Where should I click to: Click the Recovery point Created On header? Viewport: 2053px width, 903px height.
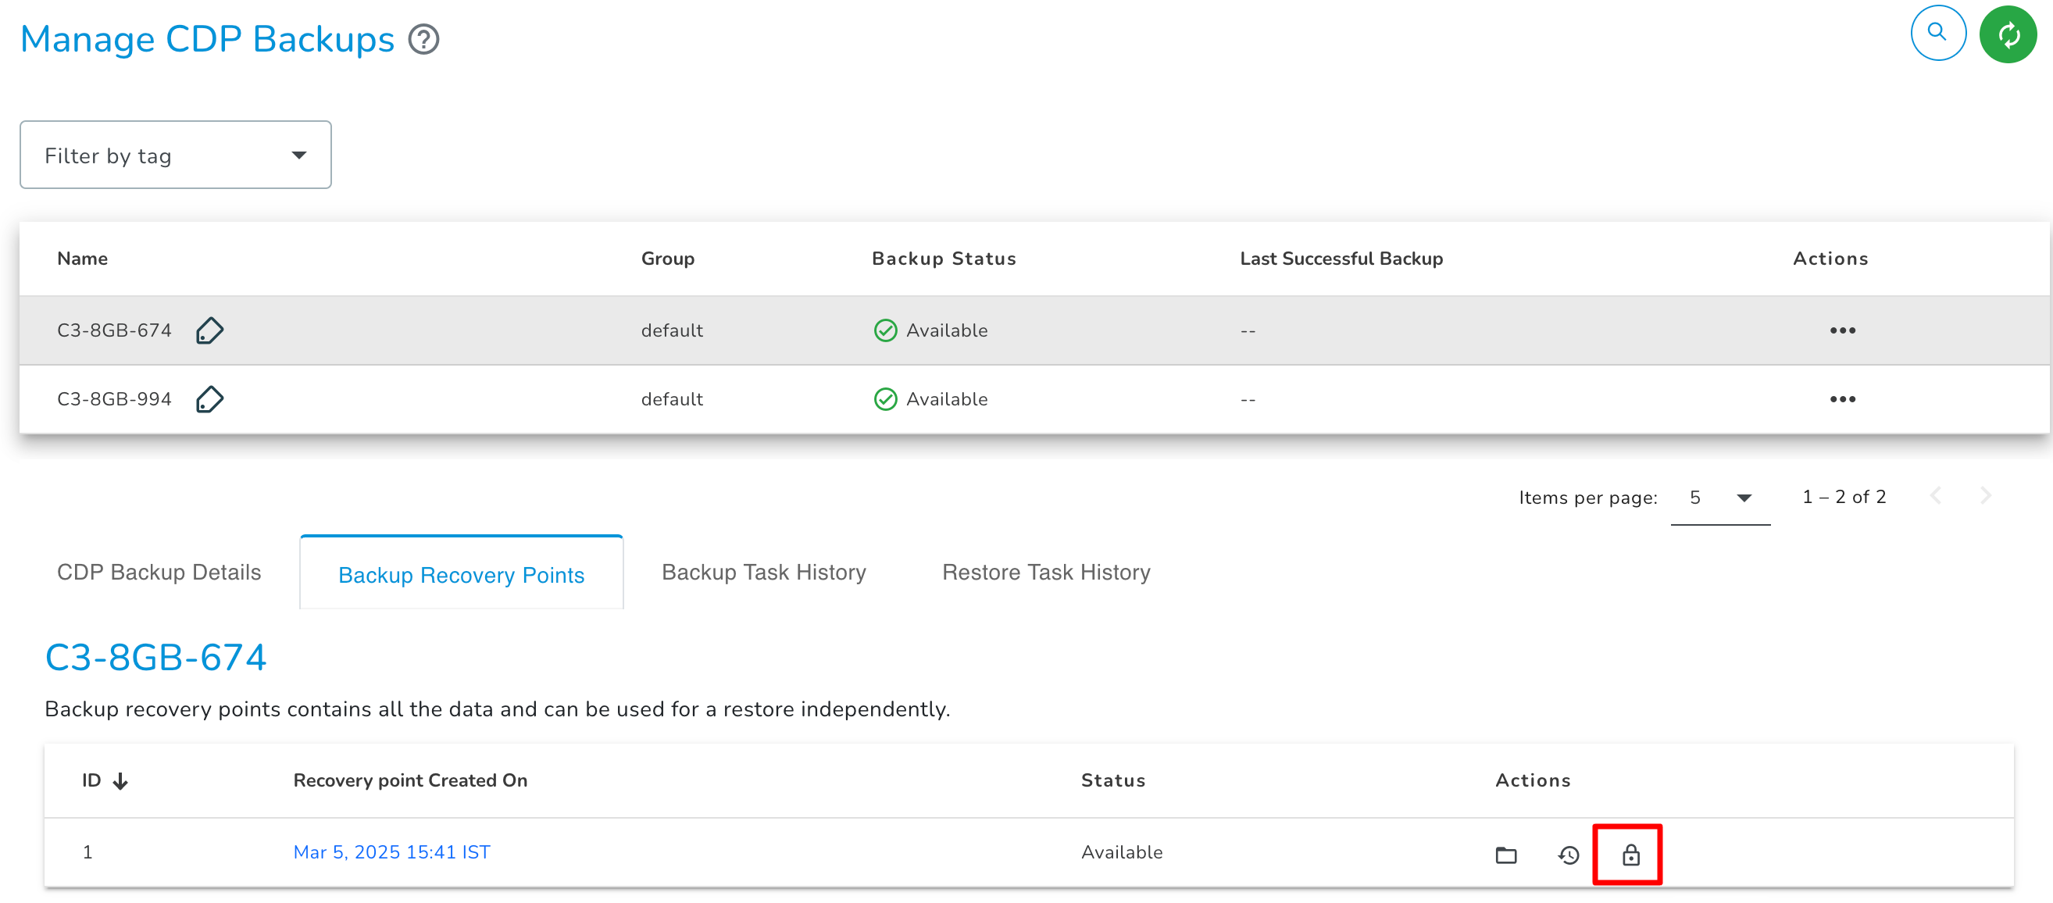click(409, 780)
